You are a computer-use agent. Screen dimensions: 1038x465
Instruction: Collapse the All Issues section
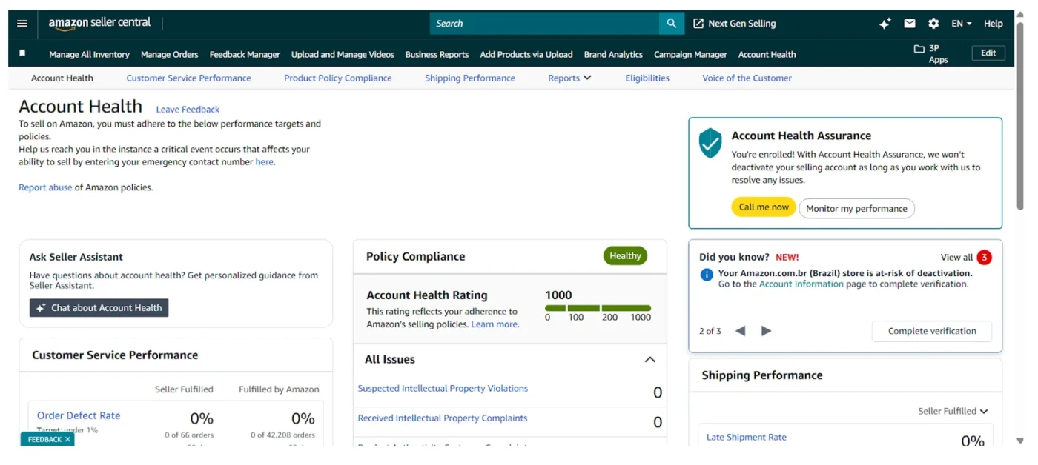[650, 359]
